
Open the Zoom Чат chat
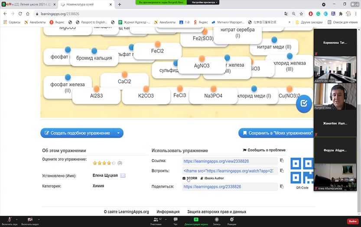click(x=176, y=220)
